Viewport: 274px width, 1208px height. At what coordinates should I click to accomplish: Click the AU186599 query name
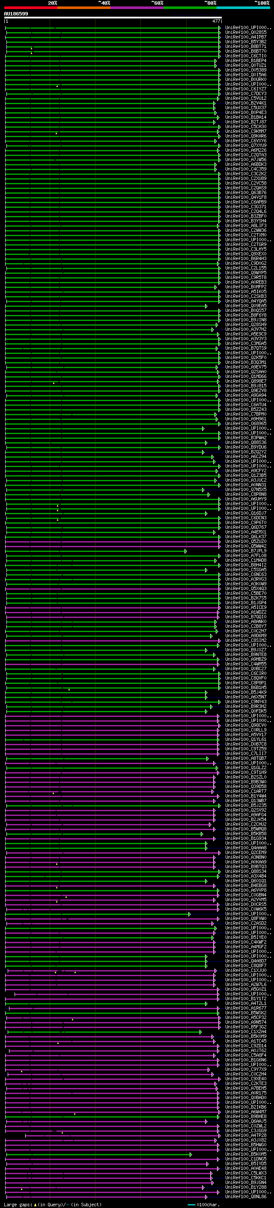point(16,14)
